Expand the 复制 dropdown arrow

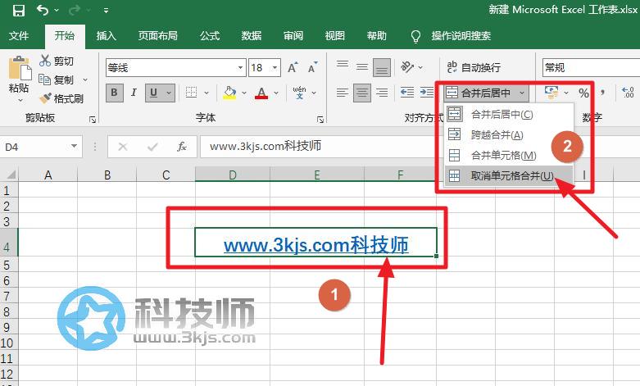[85, 79]
